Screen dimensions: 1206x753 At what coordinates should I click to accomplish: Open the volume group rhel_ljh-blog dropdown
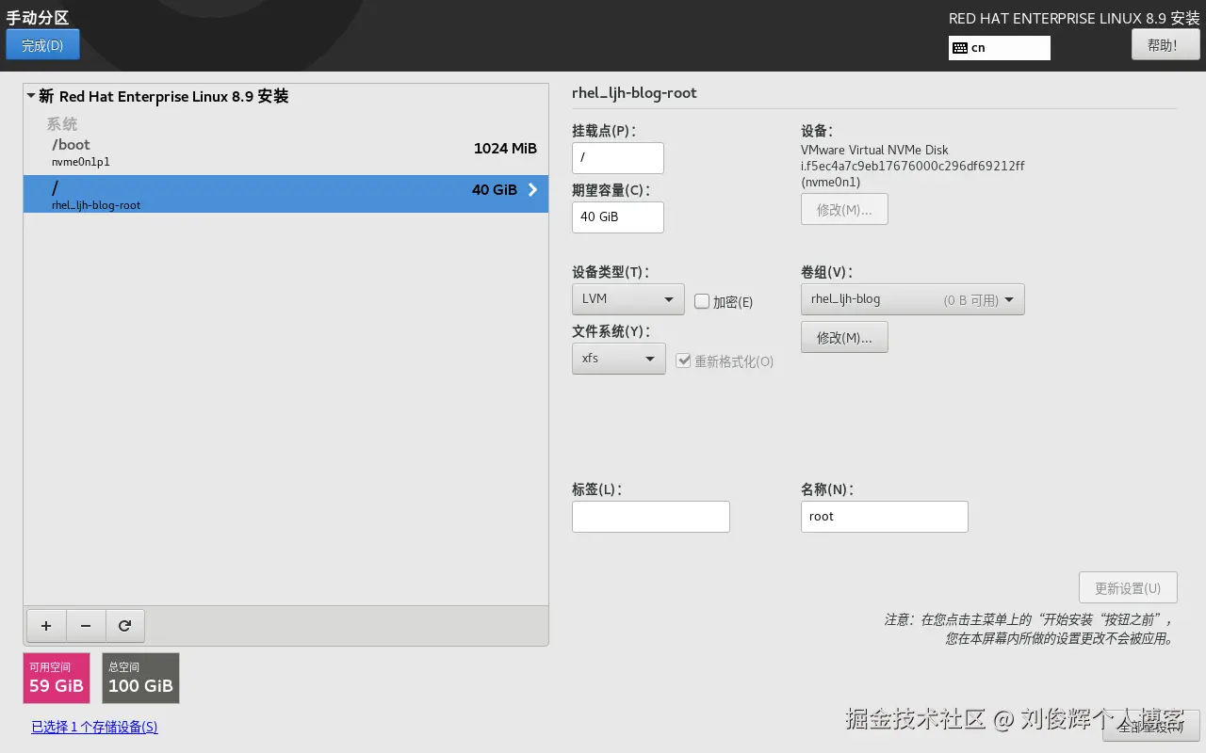[x=912, y=299]
